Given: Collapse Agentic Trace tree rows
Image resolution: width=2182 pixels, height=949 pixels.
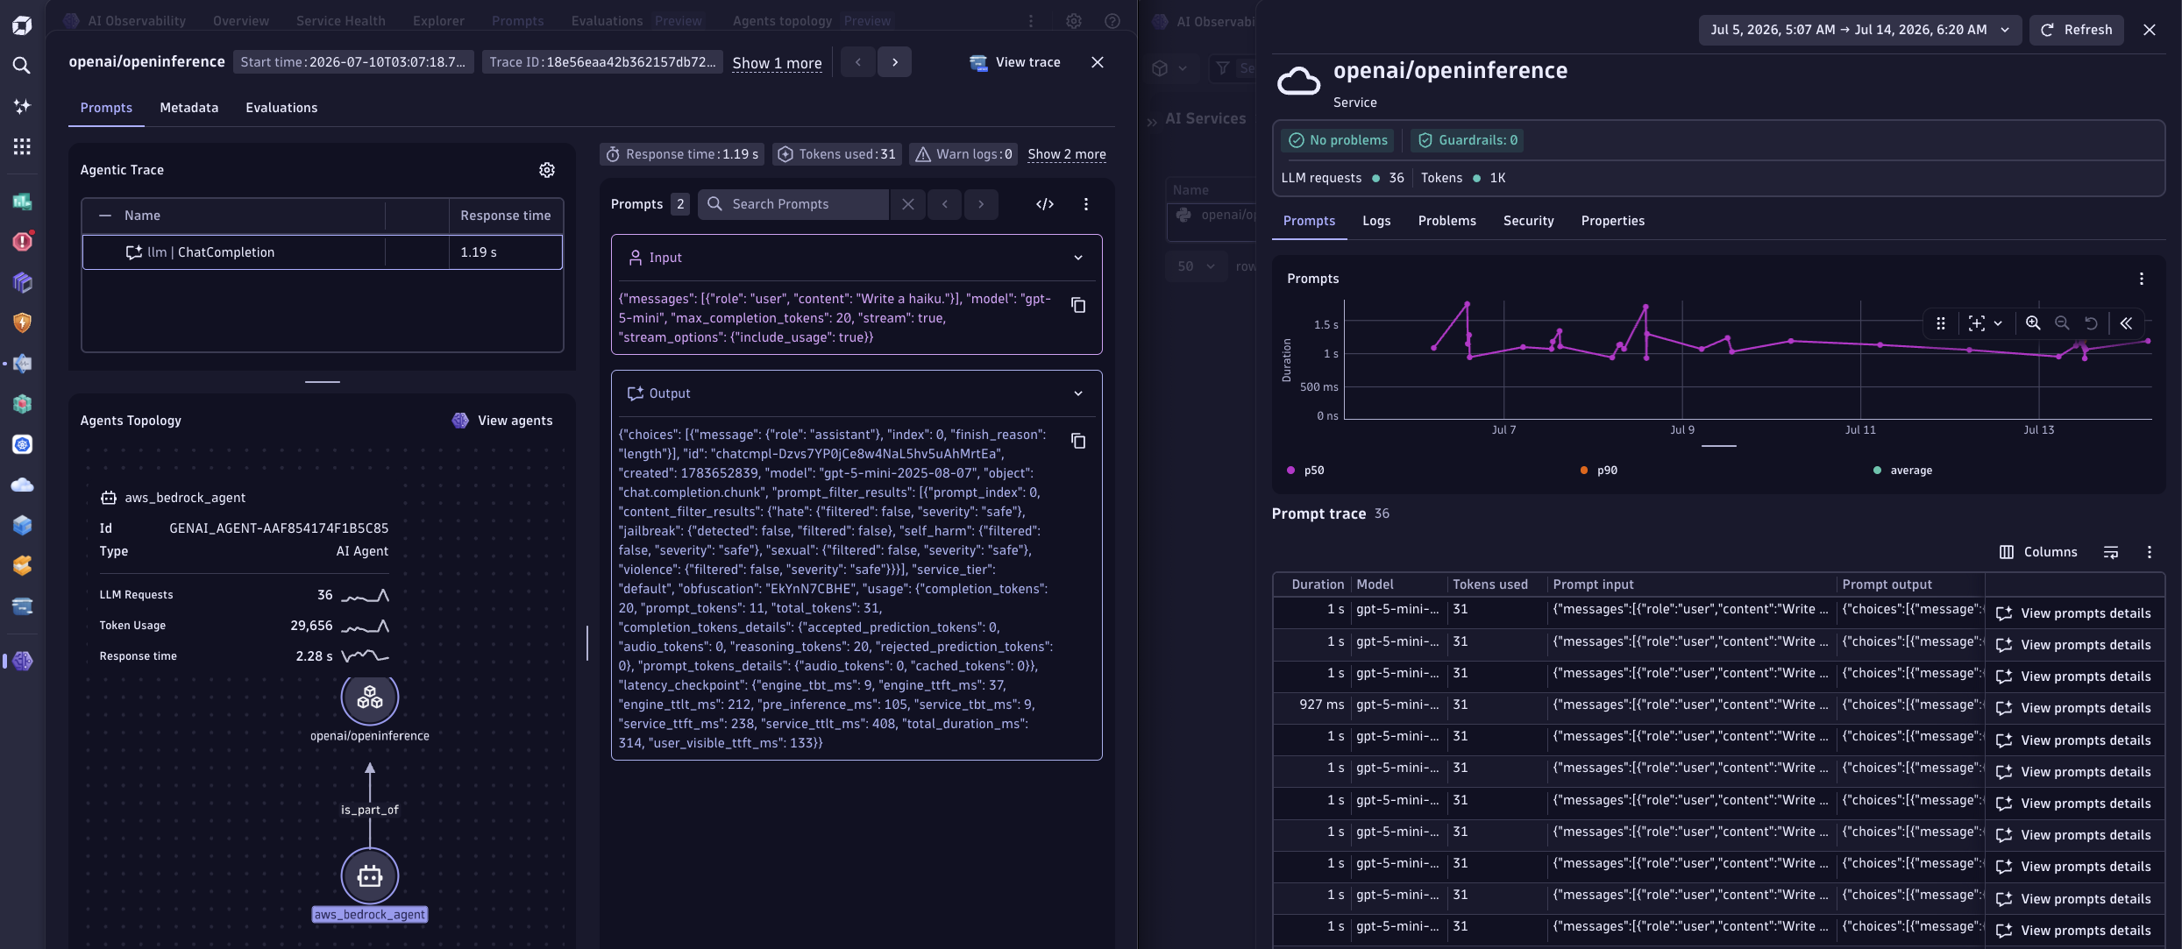Looking at the screenshot, I should pos(105,216).
